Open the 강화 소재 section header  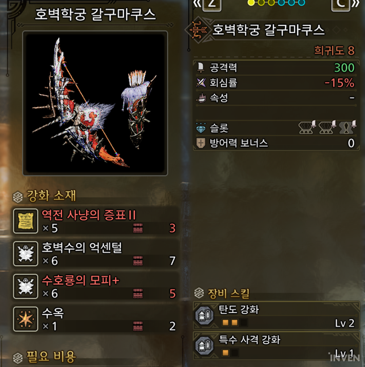click(44, 196)
